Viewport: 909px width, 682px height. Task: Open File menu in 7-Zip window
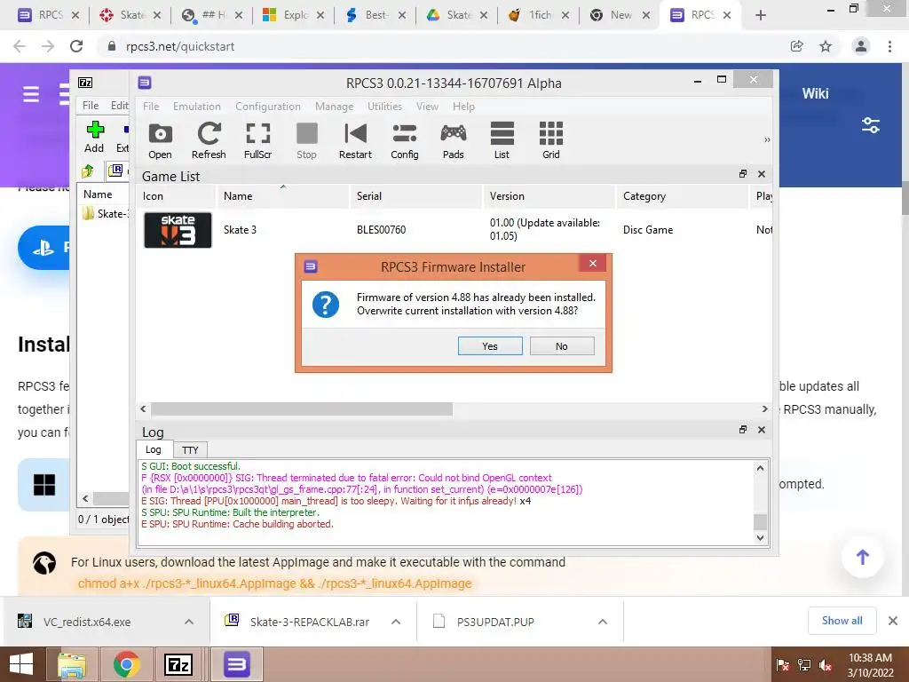[x=91, y=105]
